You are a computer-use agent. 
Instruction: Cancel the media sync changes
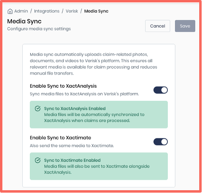click(x=157, y=26)
